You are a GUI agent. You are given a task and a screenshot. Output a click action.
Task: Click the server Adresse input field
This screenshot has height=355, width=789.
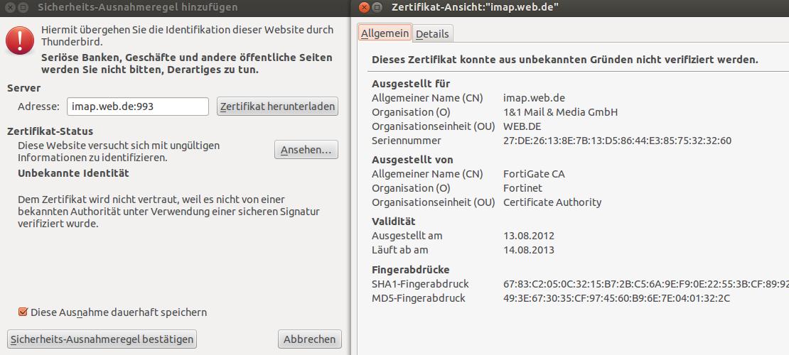coord(138,106)
